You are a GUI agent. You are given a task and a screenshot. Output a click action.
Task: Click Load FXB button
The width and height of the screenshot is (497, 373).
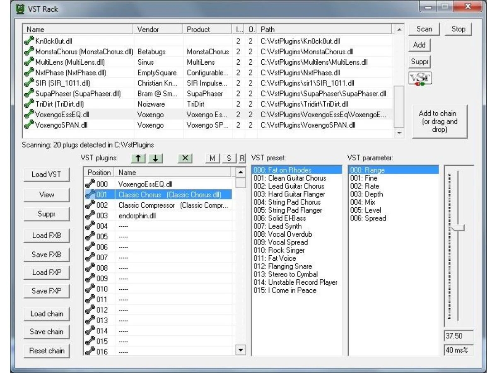(47, 235)
